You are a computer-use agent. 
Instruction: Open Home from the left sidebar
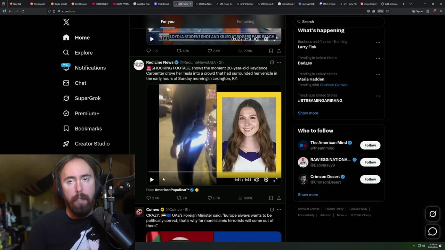click(76, 37)
